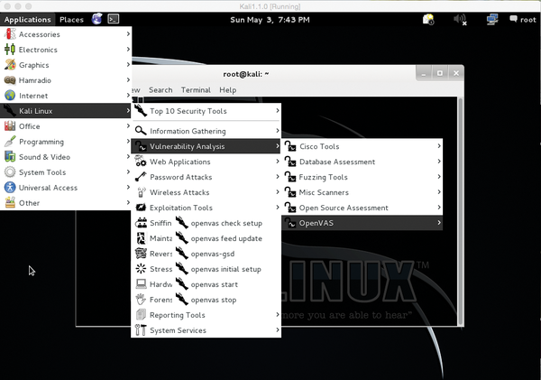The height and width of the screenshot is (380, 541).
Task: Click the Hamradio category icon
Action: click(x=10, y=80)
